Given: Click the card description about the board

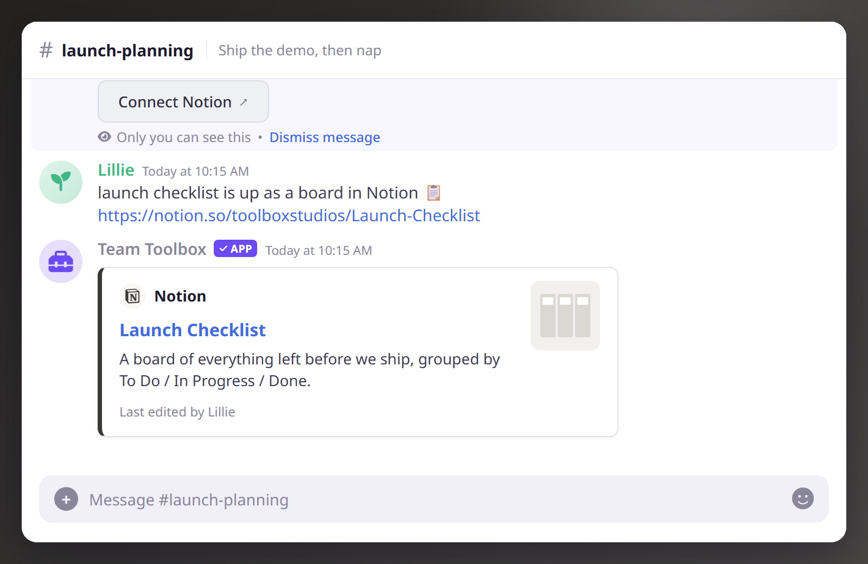Looking at the screenshot, I should [x=309, y=370].
